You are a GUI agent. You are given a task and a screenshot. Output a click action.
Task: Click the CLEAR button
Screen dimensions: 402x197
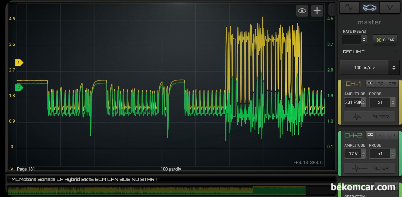(385, 40)
